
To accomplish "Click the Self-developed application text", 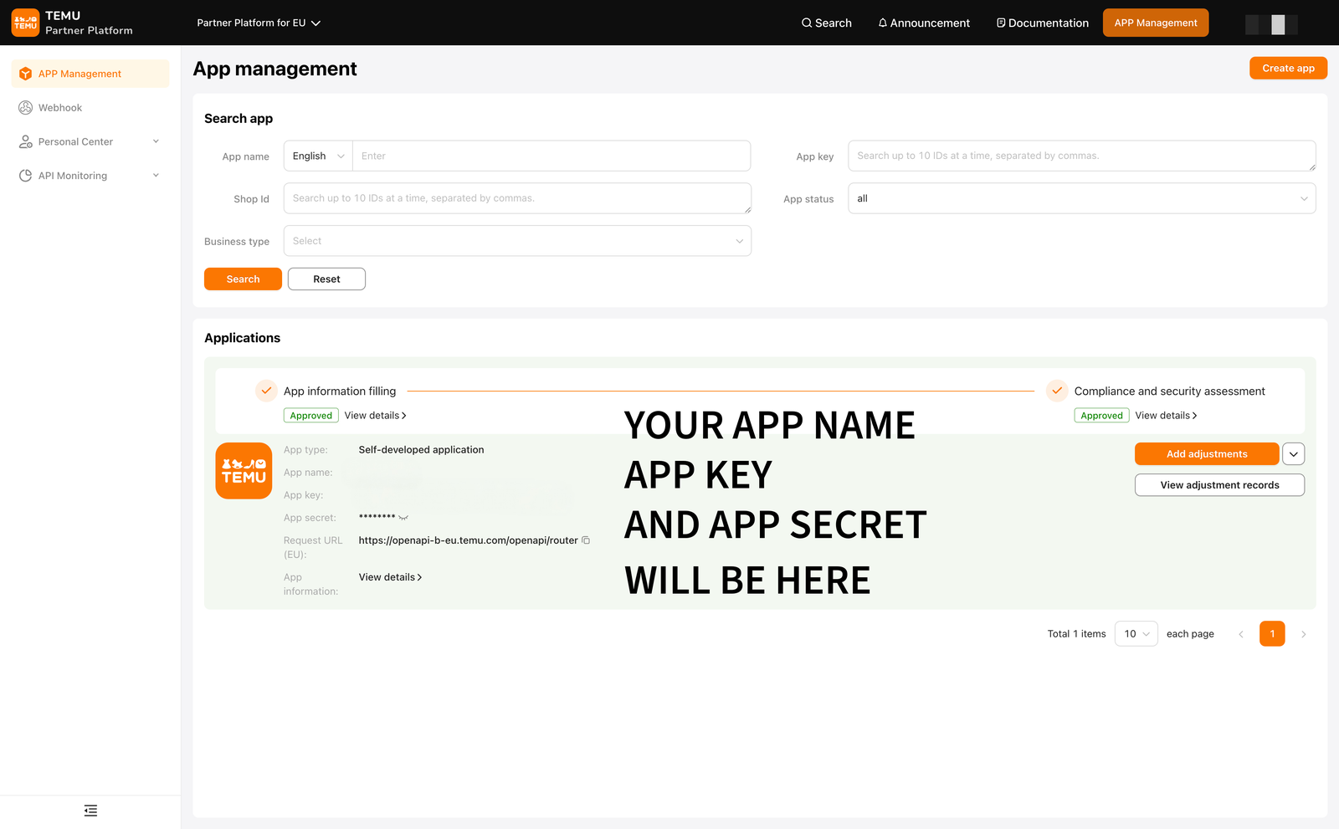I will pos(421,450).
